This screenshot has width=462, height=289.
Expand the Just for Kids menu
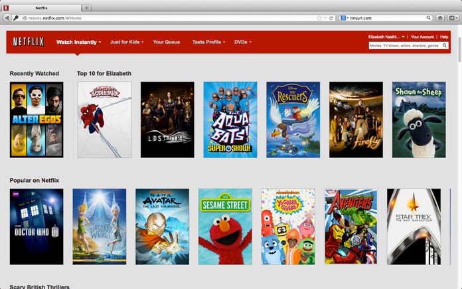[127, 42]
